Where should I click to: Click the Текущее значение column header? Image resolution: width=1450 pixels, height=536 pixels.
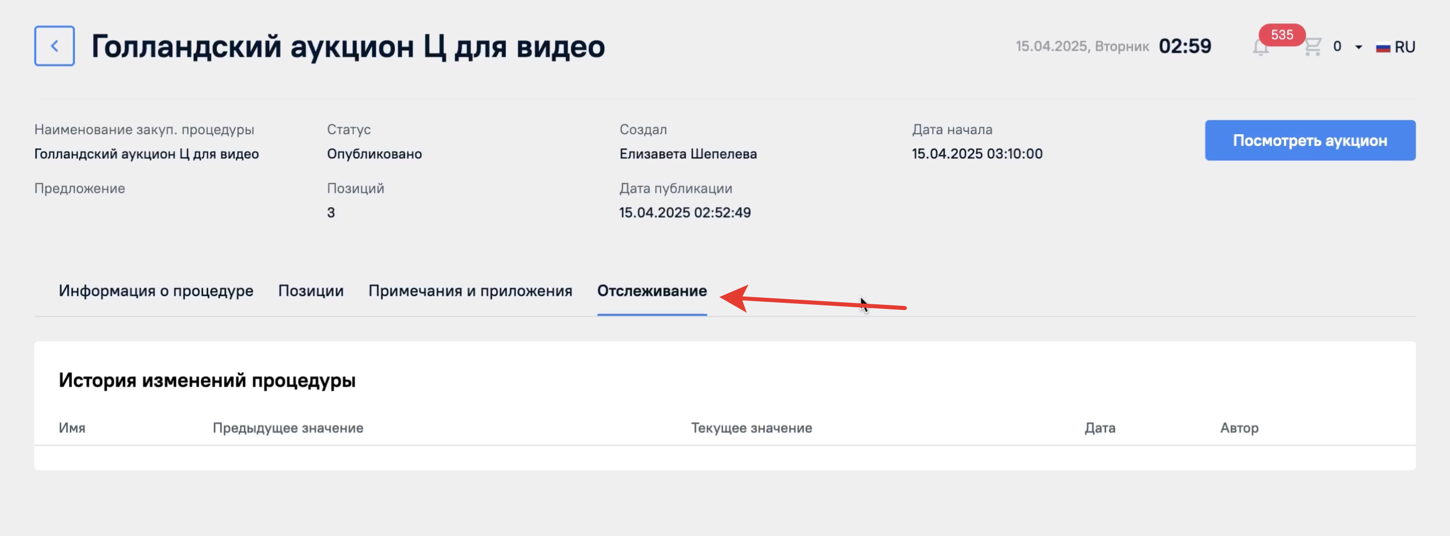pos(751,428)
